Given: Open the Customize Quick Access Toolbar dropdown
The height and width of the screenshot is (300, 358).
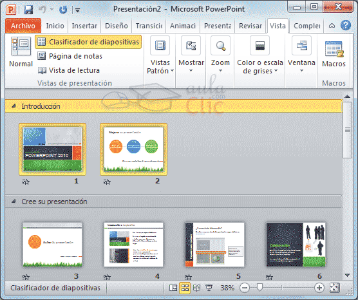Looking at the screenshot, I should click(78, 10).
